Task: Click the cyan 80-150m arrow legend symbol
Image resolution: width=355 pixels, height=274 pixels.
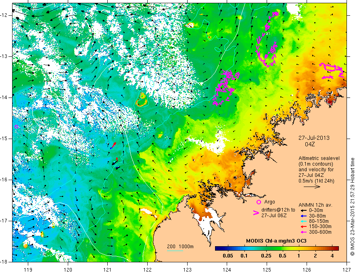Action: point(303,221)
